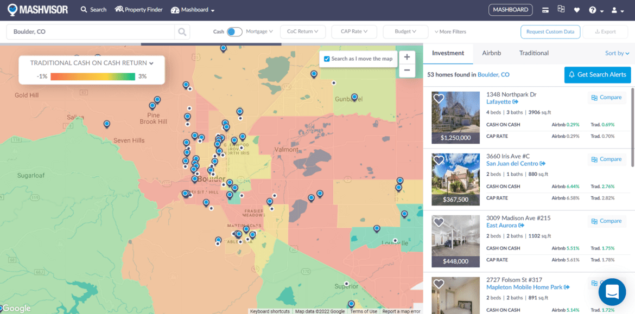Click the Get Search Alerts button

(x=597, y=74)
